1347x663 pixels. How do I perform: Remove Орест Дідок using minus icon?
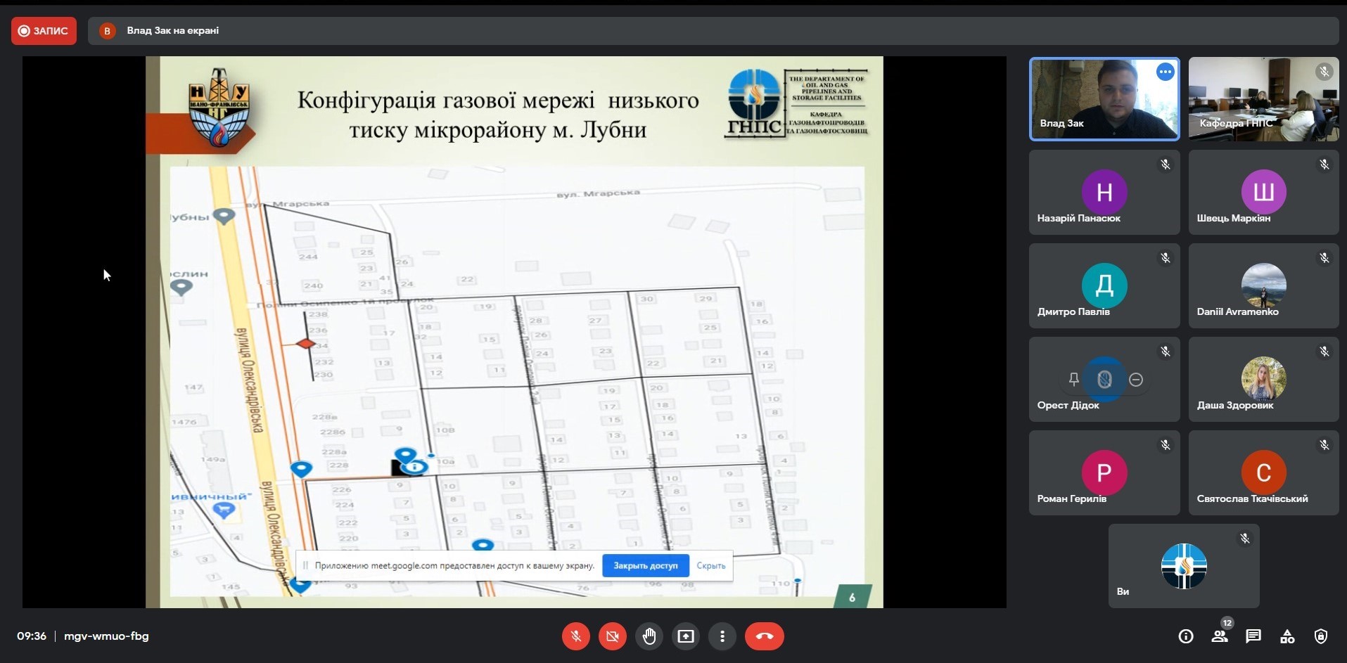[x=1135, y=380]
